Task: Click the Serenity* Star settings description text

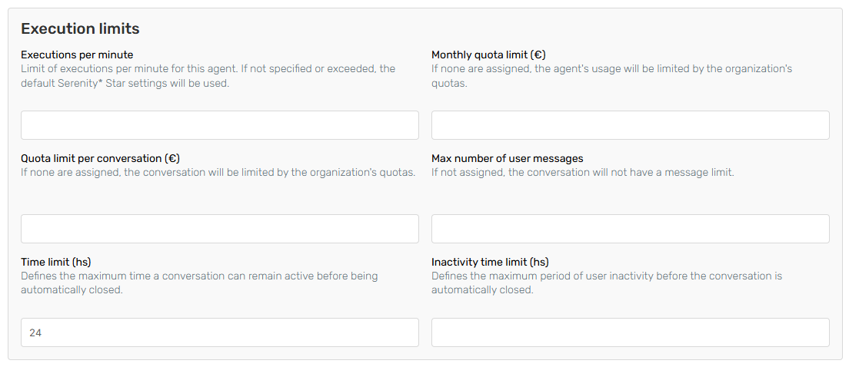Action: tap(208, 75)
